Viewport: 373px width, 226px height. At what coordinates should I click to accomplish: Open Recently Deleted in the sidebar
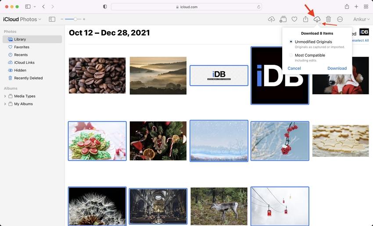tap(28, 78)
